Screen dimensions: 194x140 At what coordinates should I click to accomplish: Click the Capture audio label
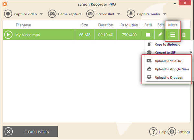[148, 14]
